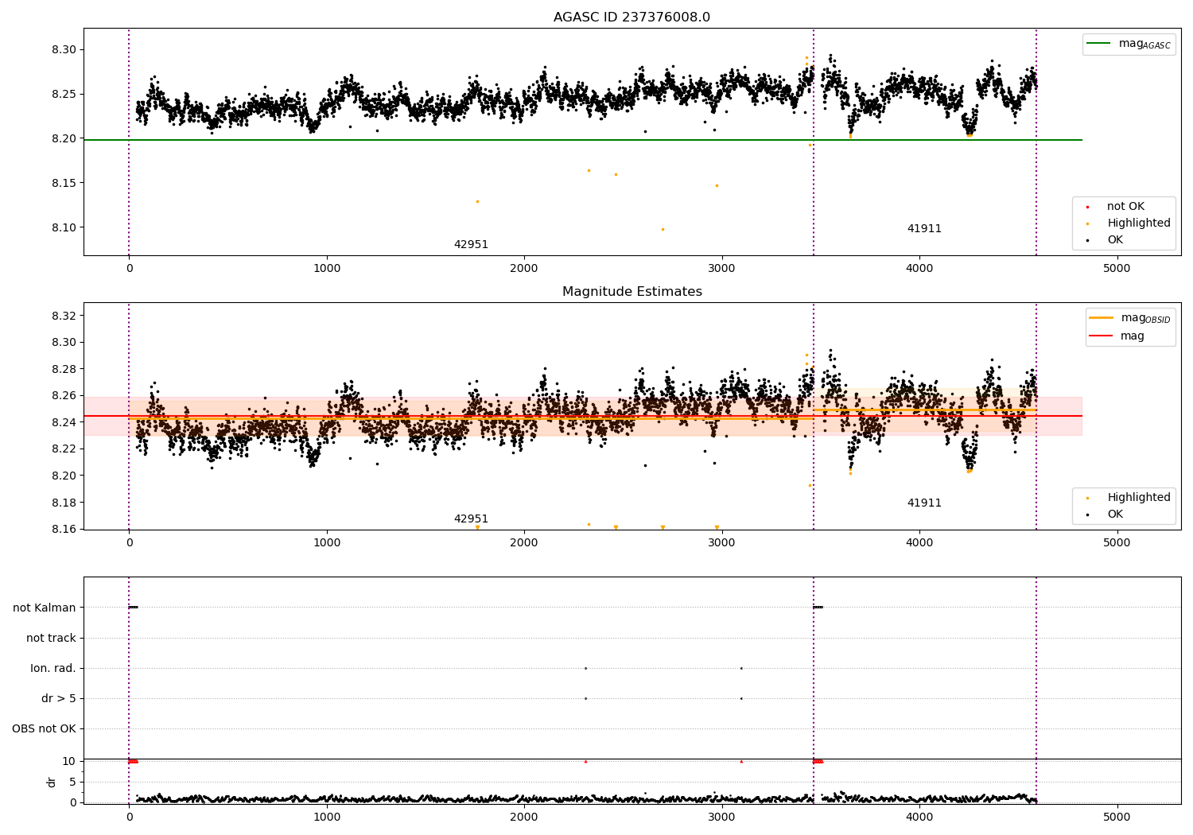The height and width of the screenshot is (835, 1193).
Task: Click the 'not track' row label
Action: click(x=51, y=638)
